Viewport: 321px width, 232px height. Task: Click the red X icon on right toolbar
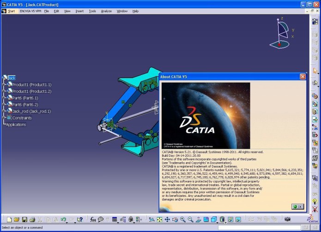[315, 209]
